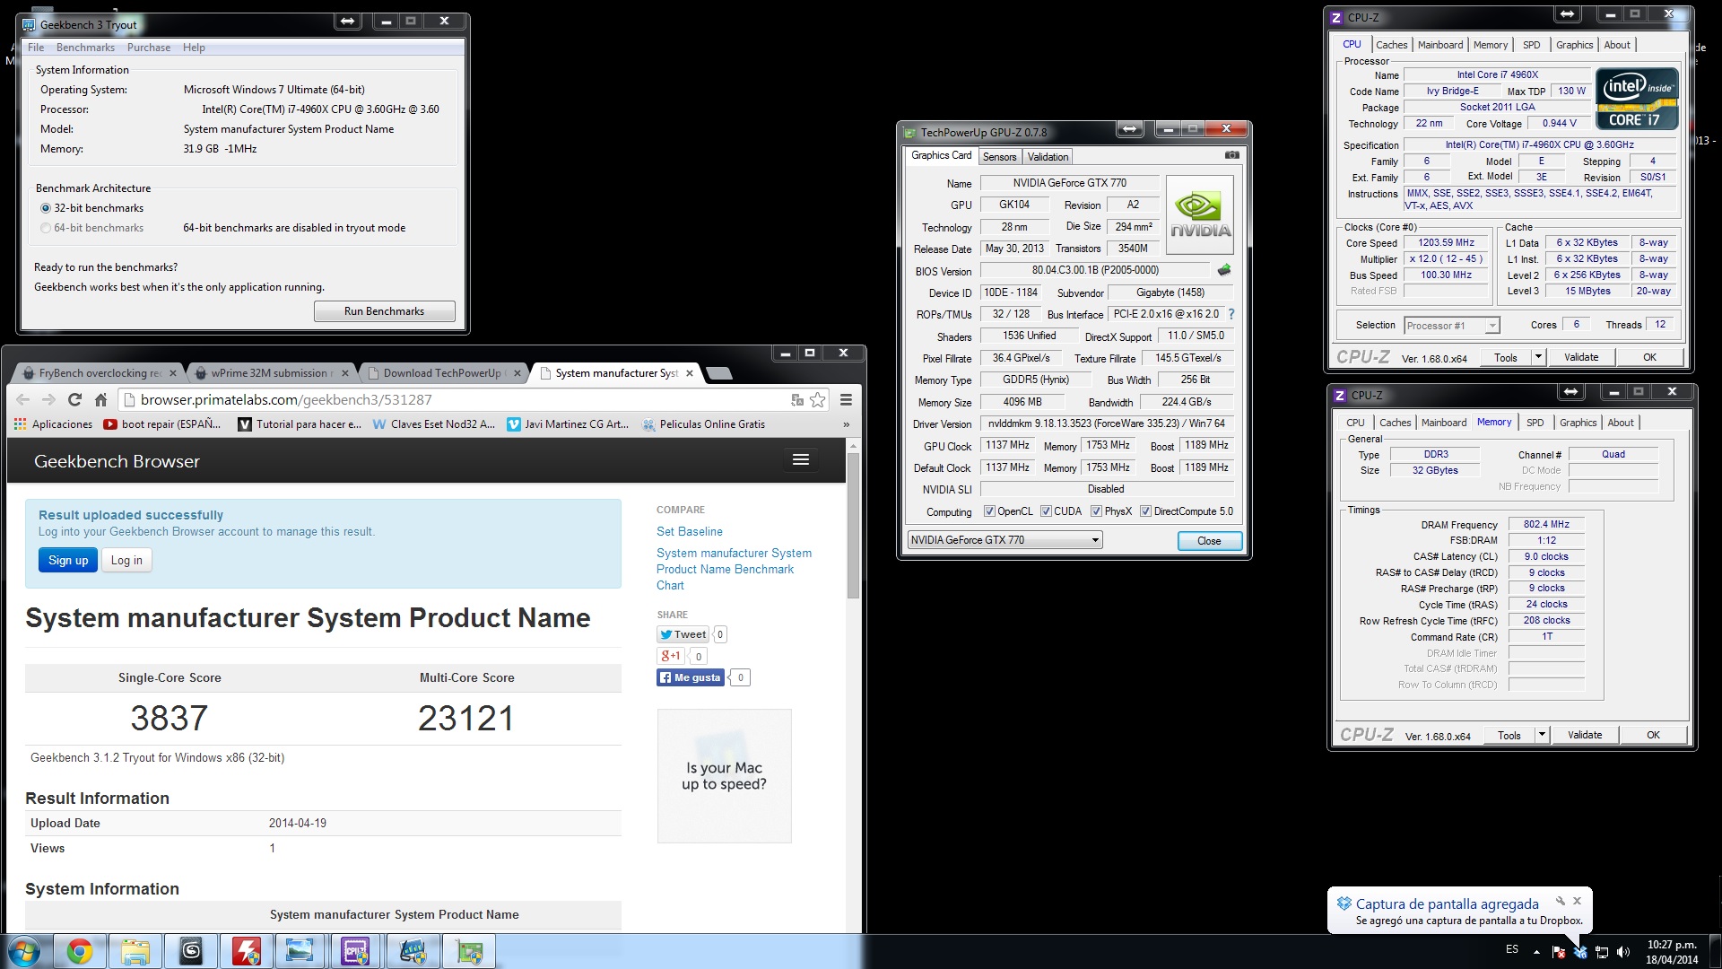This screenshot has height=969, width=1722.
Task: Toggle the CUDA checkbox in GPU-Z
Action: tap(1046, 511)
